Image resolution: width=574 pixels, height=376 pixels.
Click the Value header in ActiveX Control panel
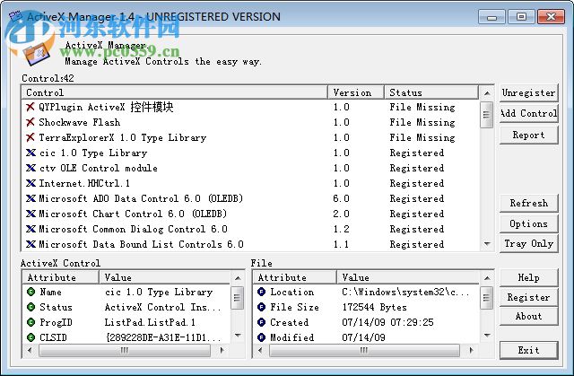tap(164, 277)
